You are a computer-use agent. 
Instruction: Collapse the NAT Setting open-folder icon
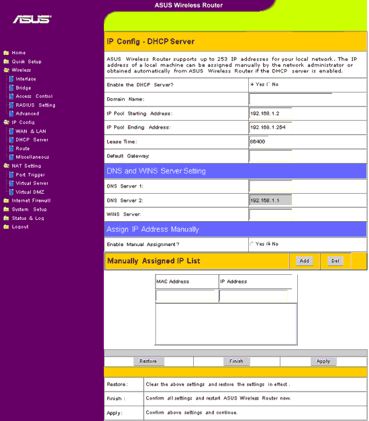[6, 166]
